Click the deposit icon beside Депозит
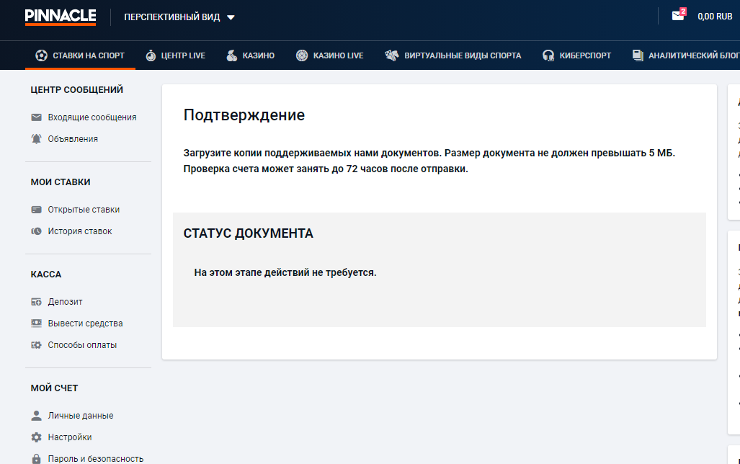 click(x=36, y=302)
